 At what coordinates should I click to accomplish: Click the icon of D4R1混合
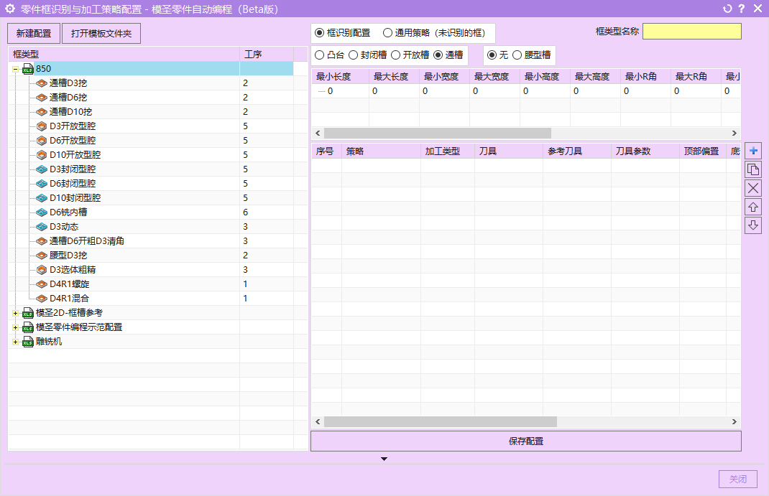[42, 298]
